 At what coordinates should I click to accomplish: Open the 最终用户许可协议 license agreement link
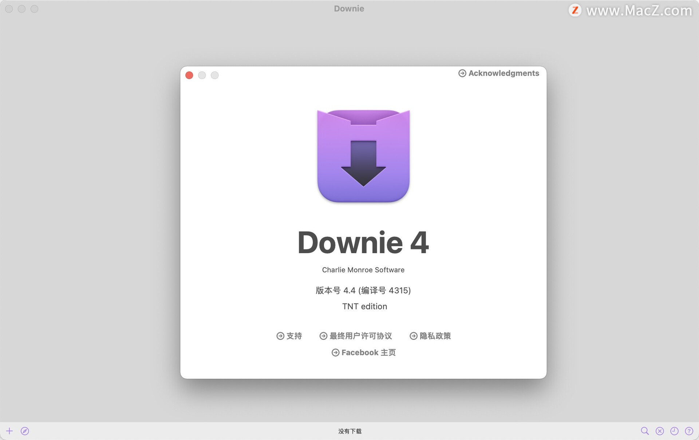click(x=356, y=336)
